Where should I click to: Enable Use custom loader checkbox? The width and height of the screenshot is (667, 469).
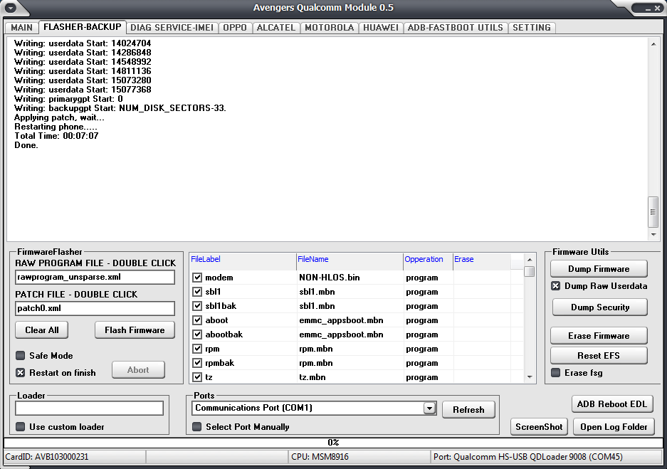tap(20, 427)
